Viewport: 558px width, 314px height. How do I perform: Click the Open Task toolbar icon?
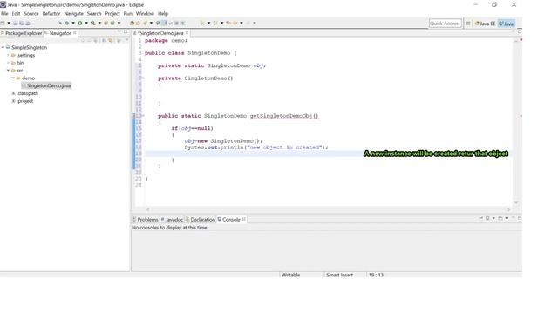(x=138, y=24)
